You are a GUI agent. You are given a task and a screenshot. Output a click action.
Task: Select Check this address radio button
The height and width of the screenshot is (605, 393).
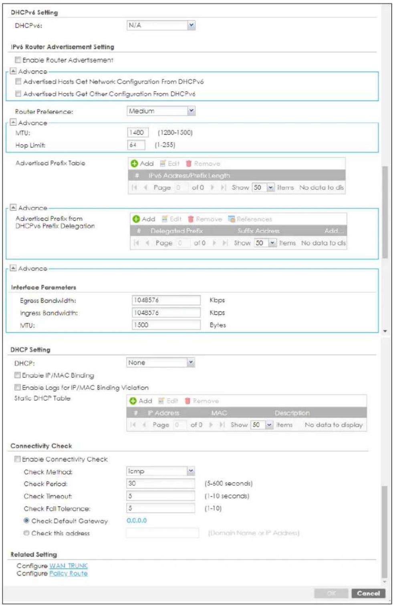[26, 533]
